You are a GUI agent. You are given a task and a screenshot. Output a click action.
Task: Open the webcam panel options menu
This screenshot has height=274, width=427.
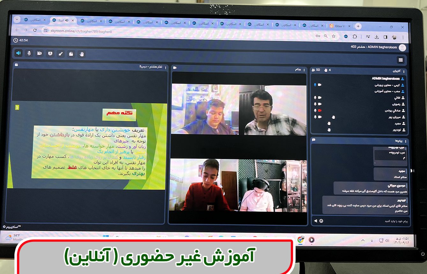coord(304,69)
